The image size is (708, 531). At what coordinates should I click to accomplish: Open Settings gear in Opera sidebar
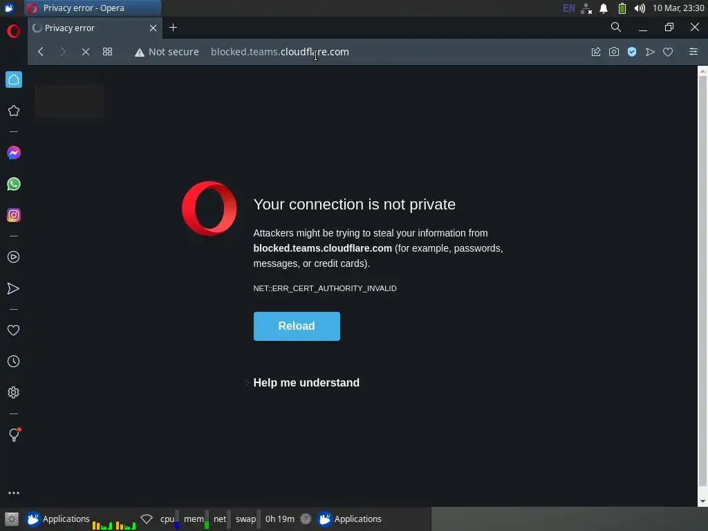coord(14,393)
